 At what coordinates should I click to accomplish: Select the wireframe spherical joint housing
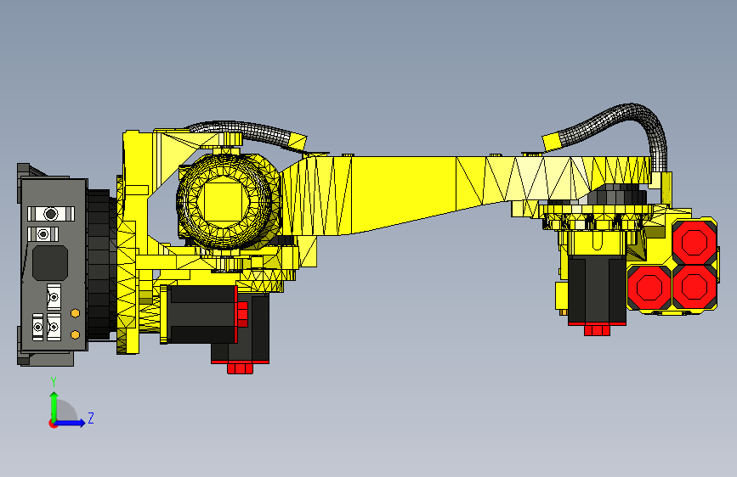224,201
